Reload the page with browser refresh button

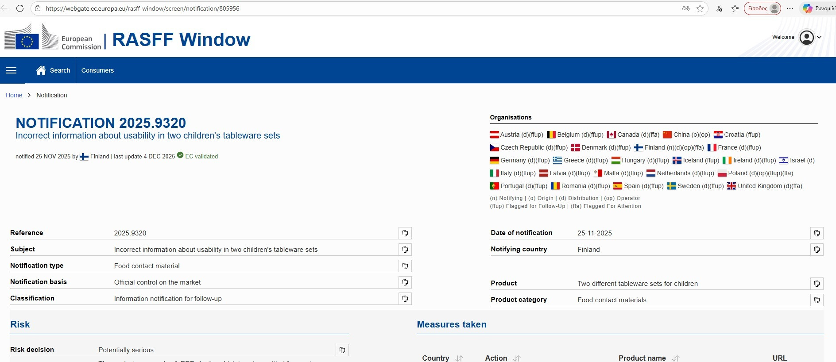point(20,8)
